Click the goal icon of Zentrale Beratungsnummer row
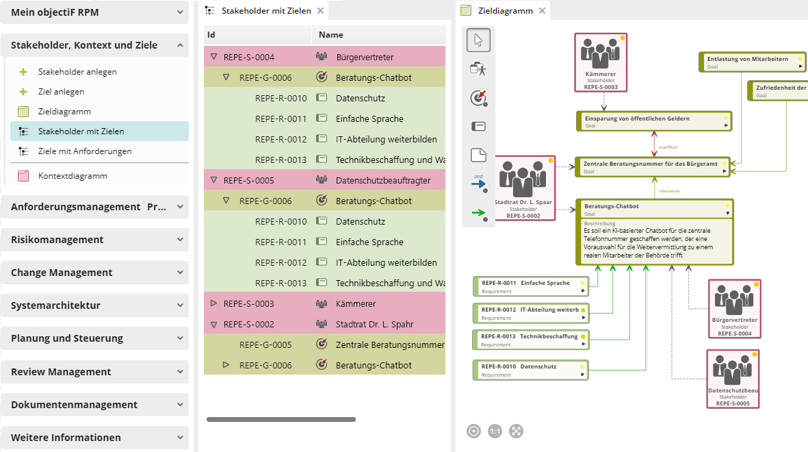 [322, 344]
